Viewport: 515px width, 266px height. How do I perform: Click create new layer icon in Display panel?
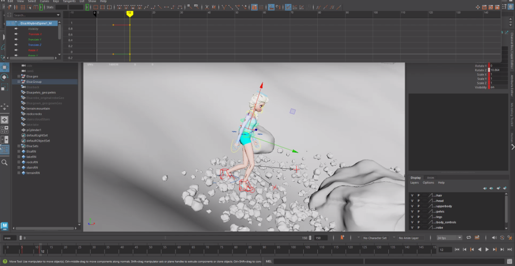click(x=498, y=188)
